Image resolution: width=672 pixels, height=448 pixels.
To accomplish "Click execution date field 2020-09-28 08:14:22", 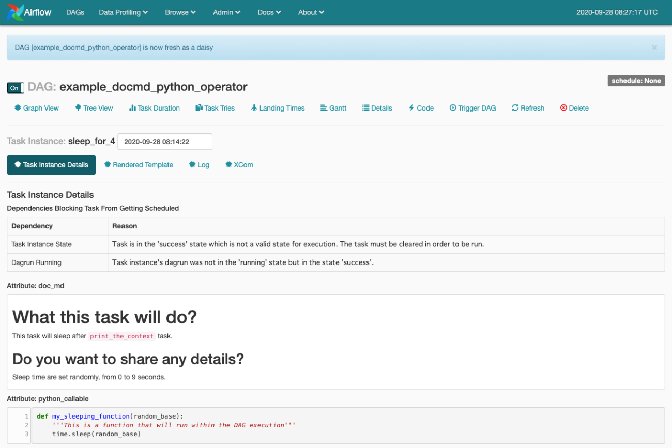I will (165, 142).
